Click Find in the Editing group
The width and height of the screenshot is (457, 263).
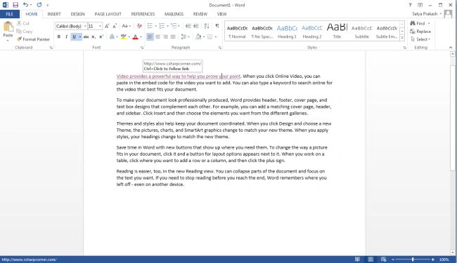point(418,23)
